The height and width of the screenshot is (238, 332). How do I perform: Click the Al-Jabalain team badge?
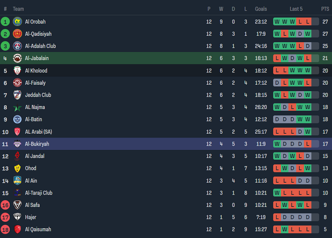pyautogui.click(x=17, y=58)
